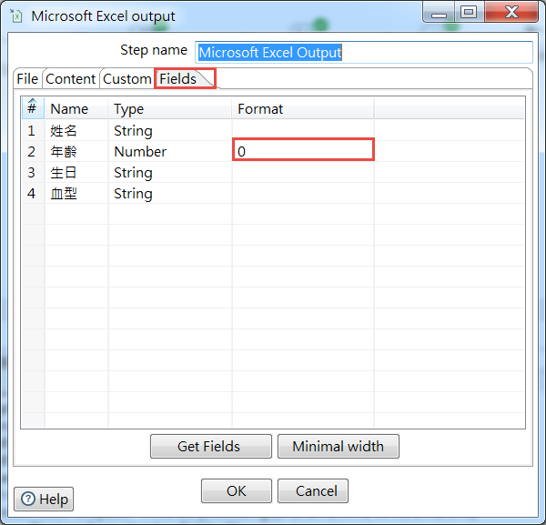Click the Step name input field
Screen dimensions: 546x525
[364, 52]
